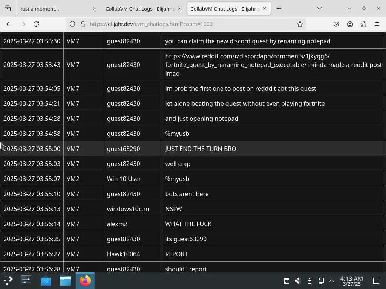
Task: Open the extensions menu
Action: 363,24
